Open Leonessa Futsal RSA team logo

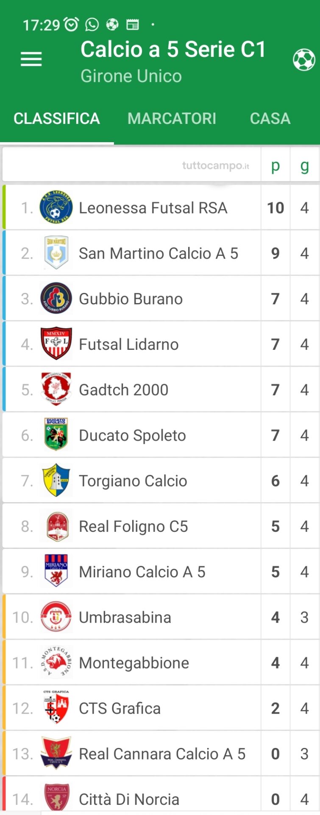click(56, 208)
